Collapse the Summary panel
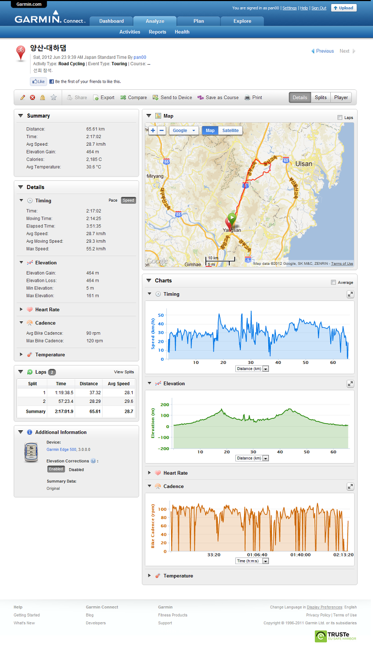373x655 pixels. (20, 116)
